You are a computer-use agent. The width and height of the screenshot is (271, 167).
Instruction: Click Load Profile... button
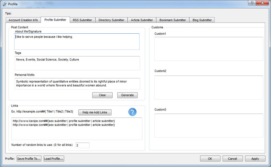click(x=54, y=159)
